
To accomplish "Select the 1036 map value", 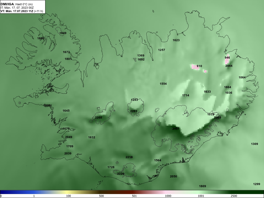I will [229, 93].
